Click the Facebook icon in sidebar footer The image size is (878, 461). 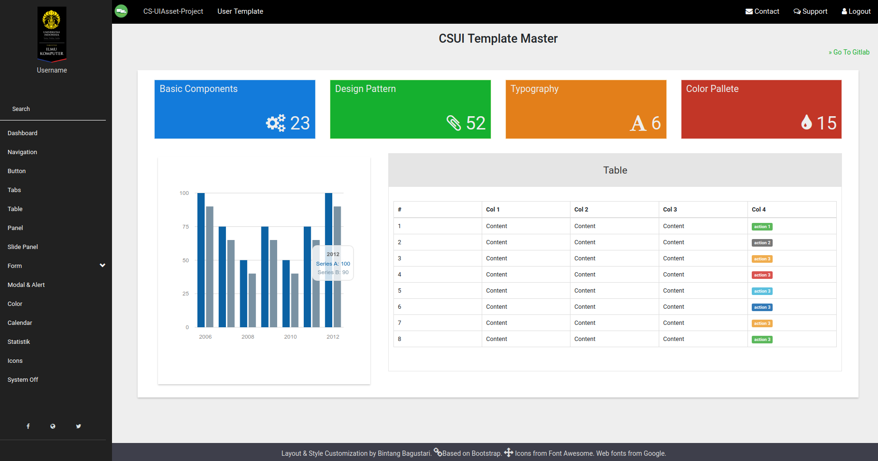28,426
